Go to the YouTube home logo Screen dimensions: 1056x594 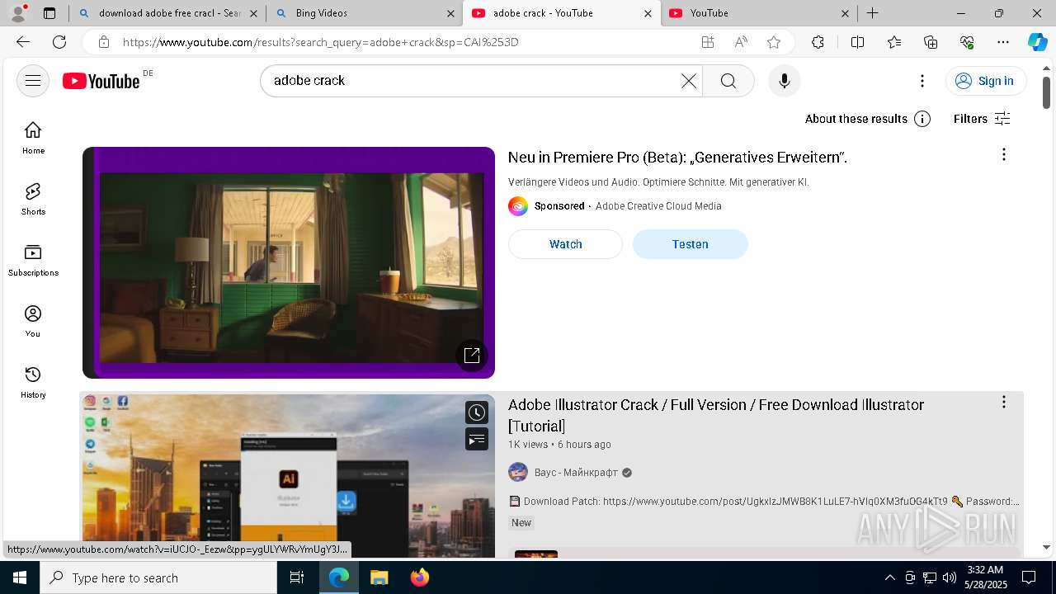pyautogui.click(x=101, y=81)
